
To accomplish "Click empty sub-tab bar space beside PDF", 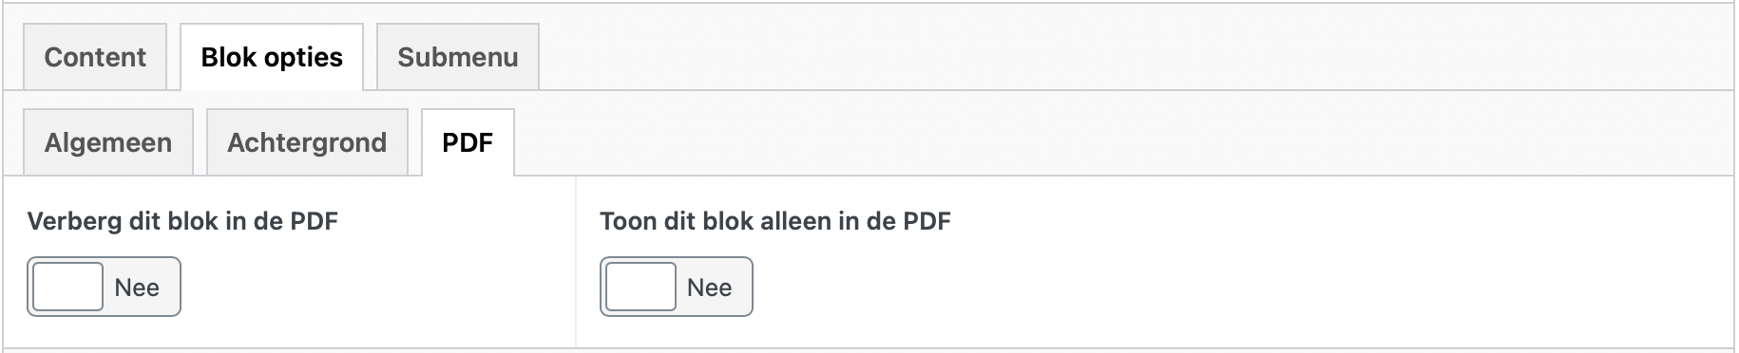I will [1121, 142].
